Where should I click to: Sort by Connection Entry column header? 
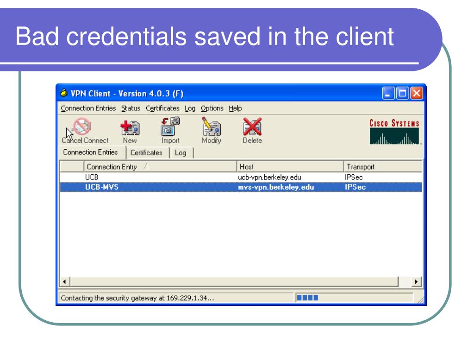click(160, 167)
